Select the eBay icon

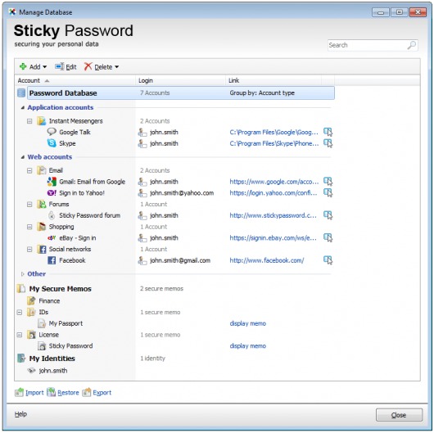[x=52, y=237]
